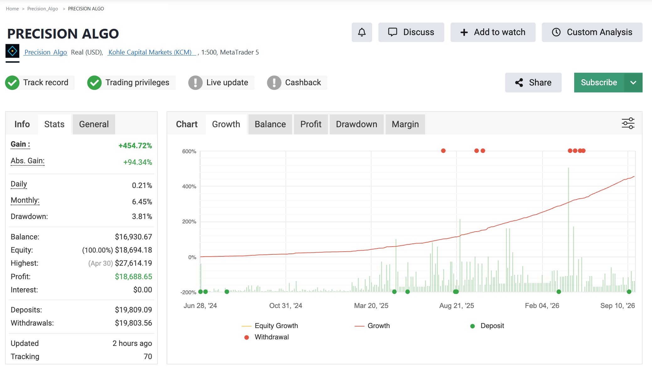Viewport: 652px width, 371px height.
Task: Toggle Withdrawal markers in legend
Action: coord(267,337)
